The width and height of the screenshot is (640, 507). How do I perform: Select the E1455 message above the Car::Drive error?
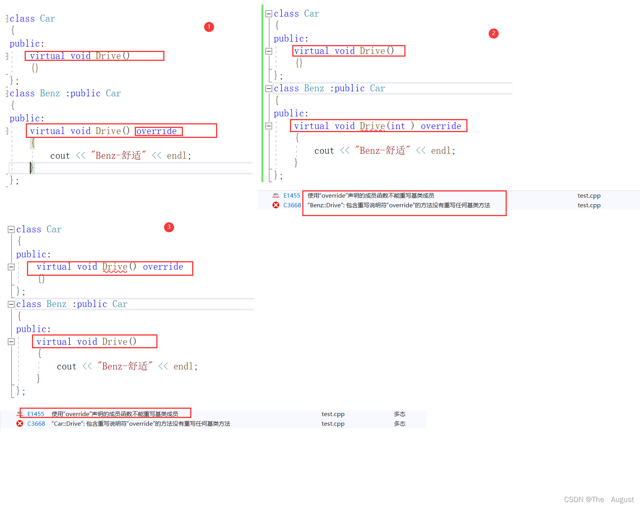pyautogui.click(x=115, y=414)
